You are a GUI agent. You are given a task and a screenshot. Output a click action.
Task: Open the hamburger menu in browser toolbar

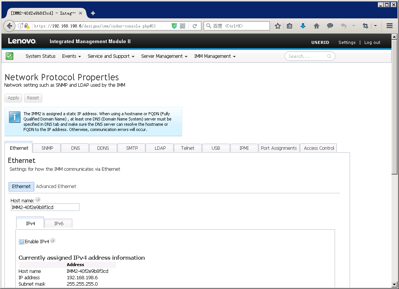[x=390, y=26]
